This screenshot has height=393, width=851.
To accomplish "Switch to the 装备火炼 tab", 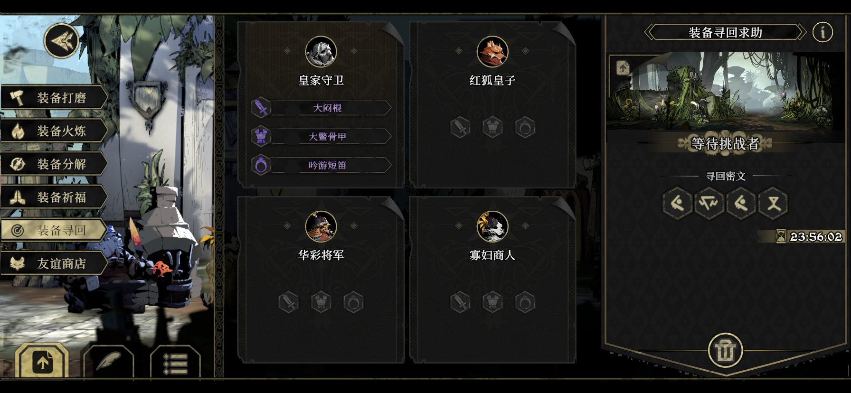I will (x=54, y=131).
